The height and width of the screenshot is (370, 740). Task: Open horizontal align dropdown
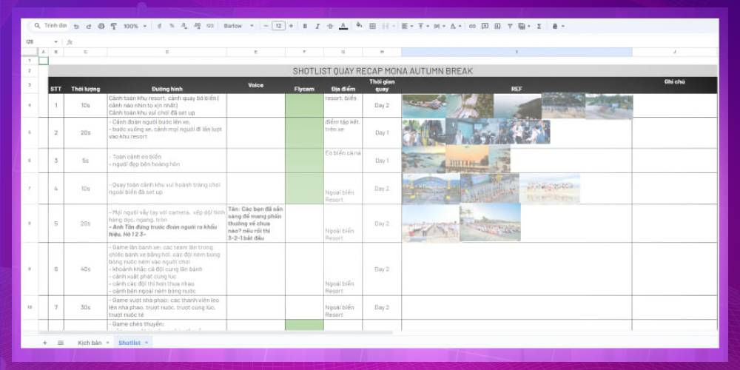point(407,26)
